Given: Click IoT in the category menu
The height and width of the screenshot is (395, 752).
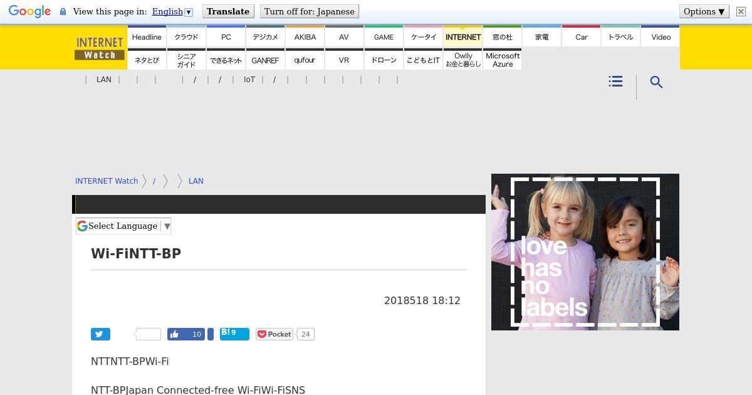Looking at the screenshot, I should (249, 80).
